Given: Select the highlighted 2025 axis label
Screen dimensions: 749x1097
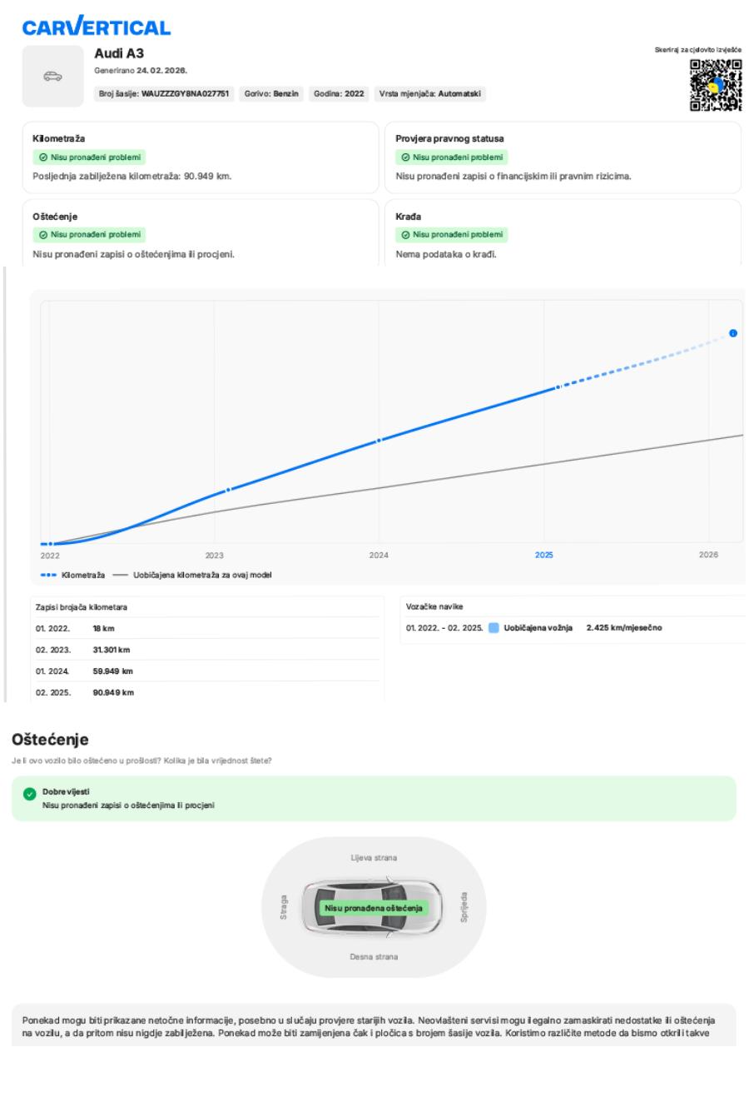Looking at the screenshot, I should [544, 555].
